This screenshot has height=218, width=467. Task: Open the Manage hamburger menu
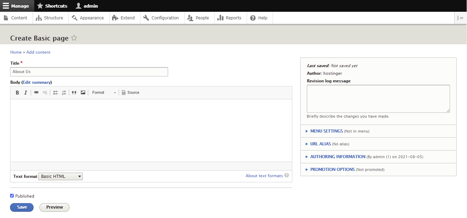[6, 6]
